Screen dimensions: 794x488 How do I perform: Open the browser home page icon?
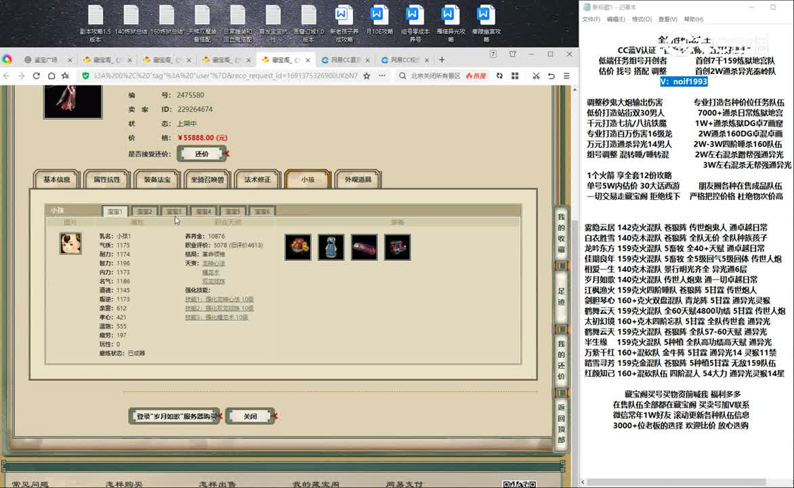tap(51, 76)
